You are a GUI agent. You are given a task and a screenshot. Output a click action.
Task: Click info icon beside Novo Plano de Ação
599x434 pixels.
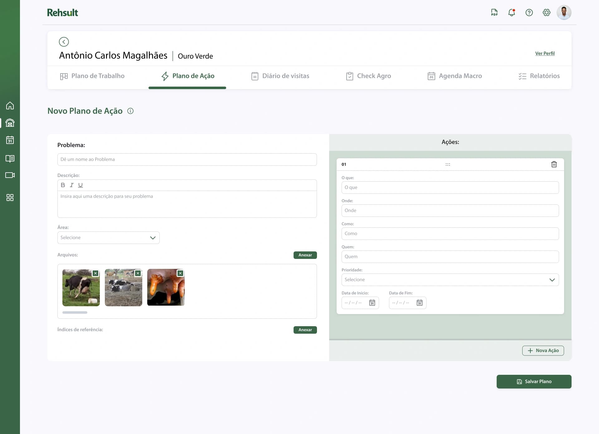coord(130,111)
